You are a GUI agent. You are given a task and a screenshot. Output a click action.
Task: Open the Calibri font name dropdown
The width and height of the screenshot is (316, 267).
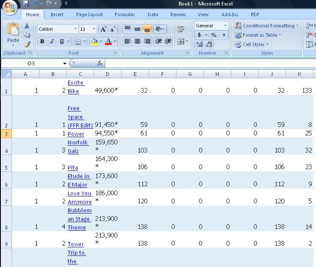[75, 29]
